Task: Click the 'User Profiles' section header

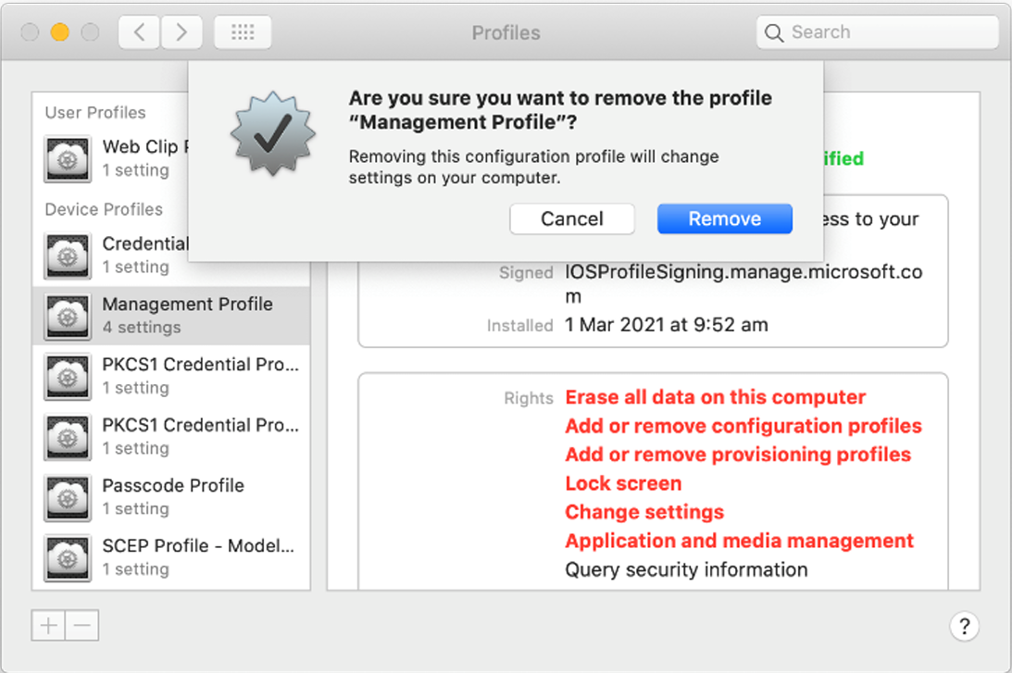Action: (x=94, y=112)
